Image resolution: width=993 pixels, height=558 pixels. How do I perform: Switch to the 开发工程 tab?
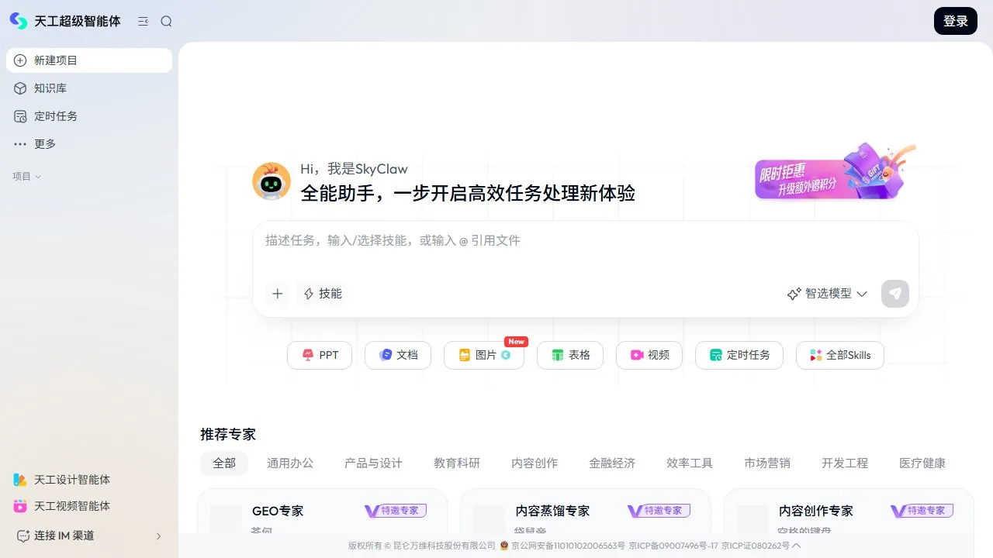coord(845,463)
